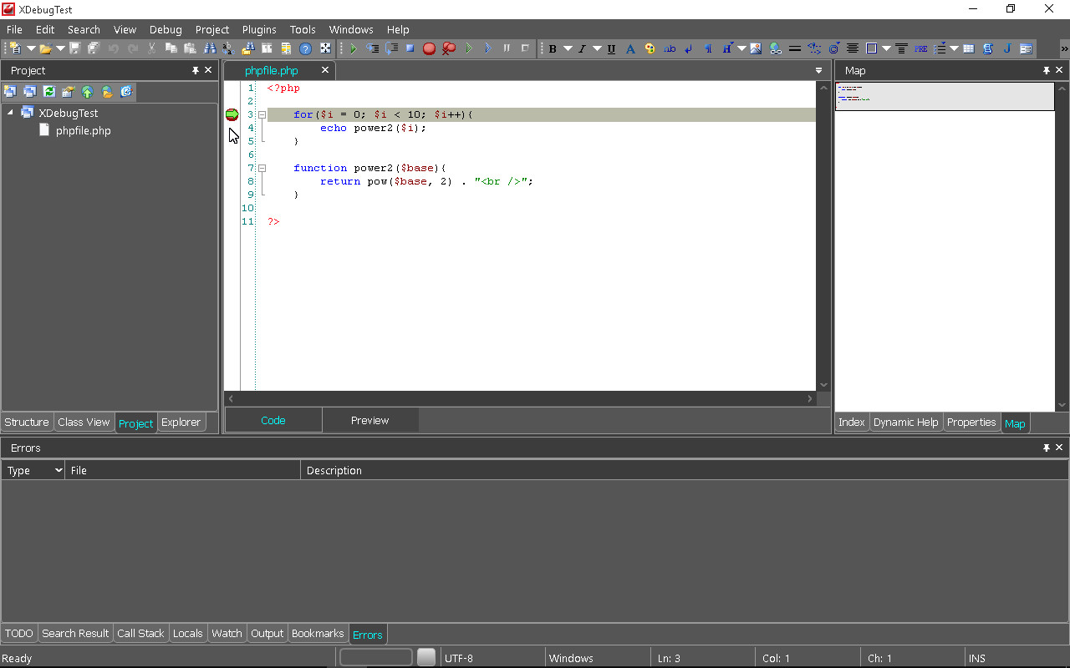
Task: Click the Insert table icon
Action: pos(968,48)
